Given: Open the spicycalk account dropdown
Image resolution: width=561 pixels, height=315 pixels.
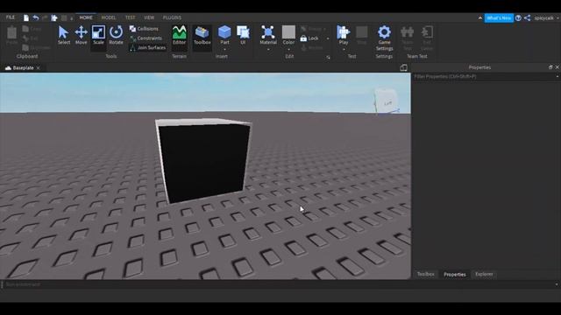Looking at the screenshot, I should click(x=547, y=17).
